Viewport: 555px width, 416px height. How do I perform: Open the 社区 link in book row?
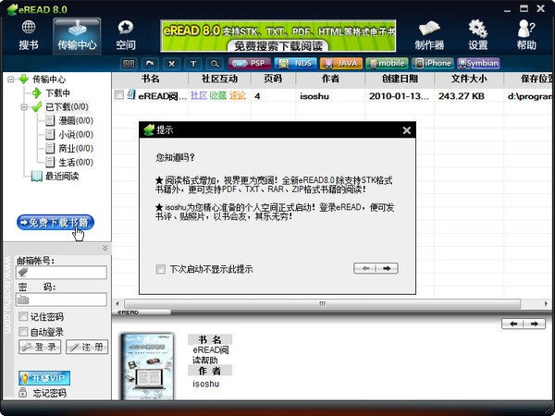(x=199, y=95)
